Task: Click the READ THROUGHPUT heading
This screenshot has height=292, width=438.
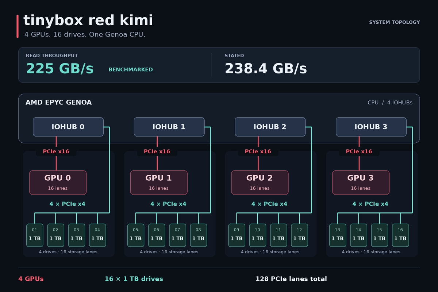Action: coord(52,55)
